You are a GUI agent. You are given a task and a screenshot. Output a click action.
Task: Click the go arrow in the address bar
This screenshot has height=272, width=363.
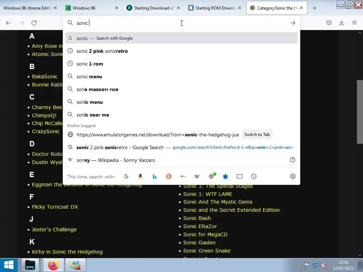292,23
